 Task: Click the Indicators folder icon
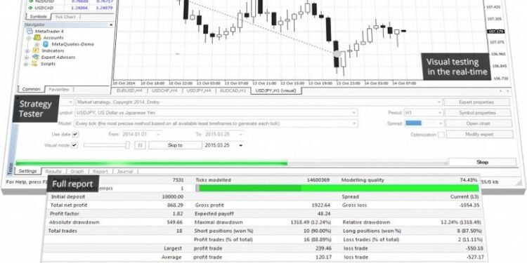pyautogui.click(x=36, y=50)
